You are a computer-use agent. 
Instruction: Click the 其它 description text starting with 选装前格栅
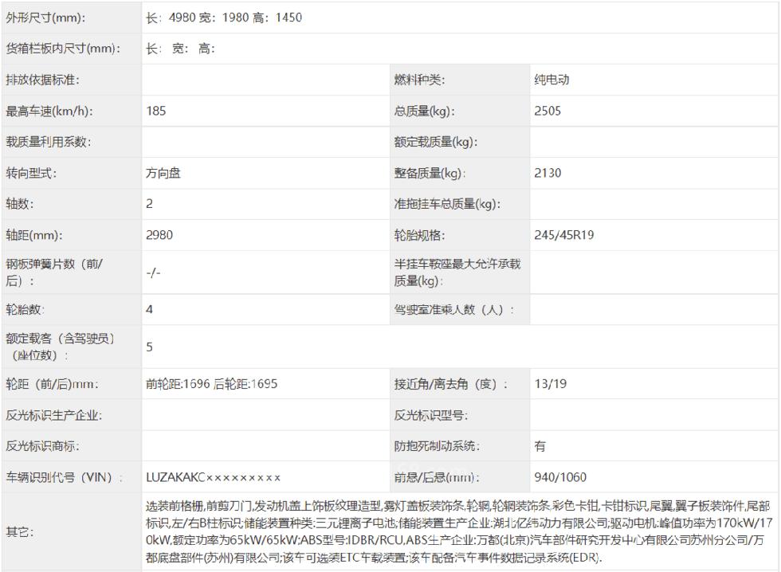coord(457,531)
